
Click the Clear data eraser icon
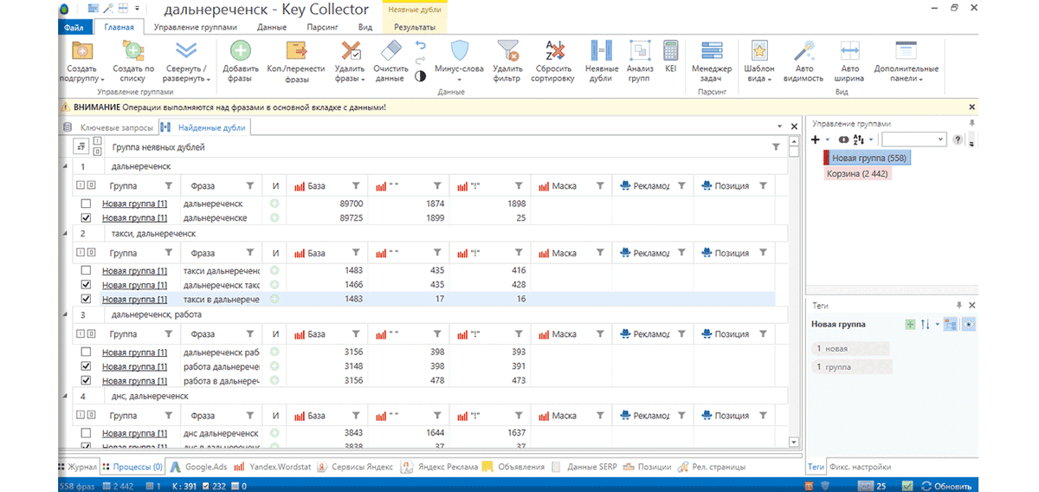click(x=390, y=50)
